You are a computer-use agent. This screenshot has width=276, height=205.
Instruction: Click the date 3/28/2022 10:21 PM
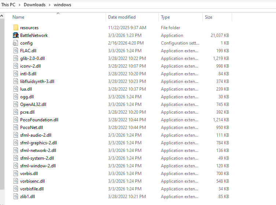click(127, 197)
